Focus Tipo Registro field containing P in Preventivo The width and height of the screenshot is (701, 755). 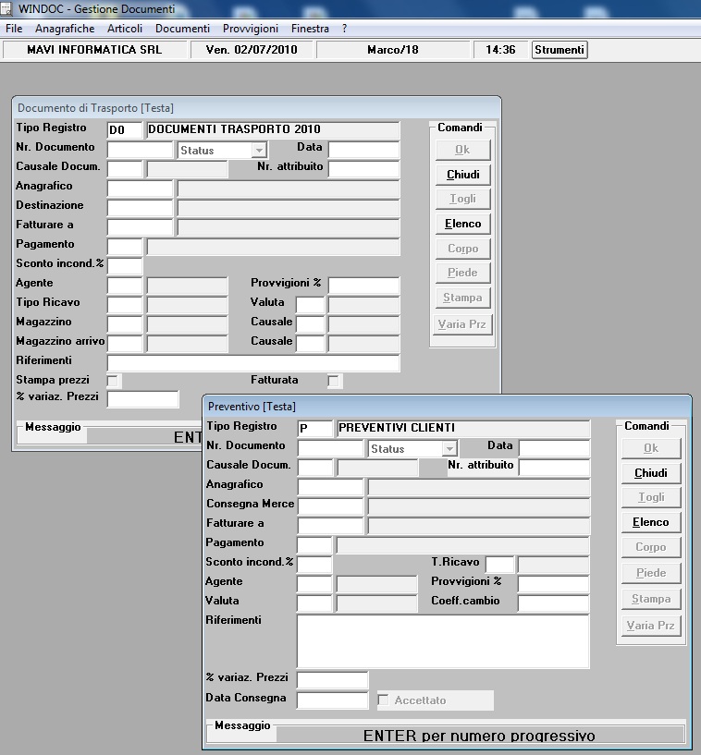tap(315, 428)
